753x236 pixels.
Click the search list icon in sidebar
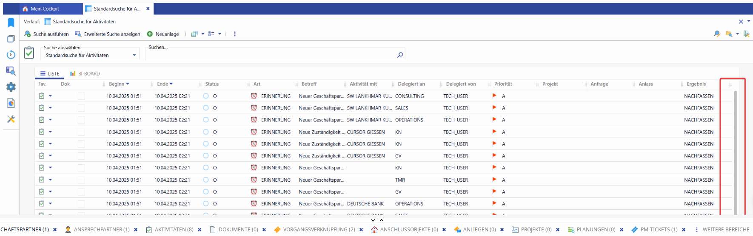[11, 70]
